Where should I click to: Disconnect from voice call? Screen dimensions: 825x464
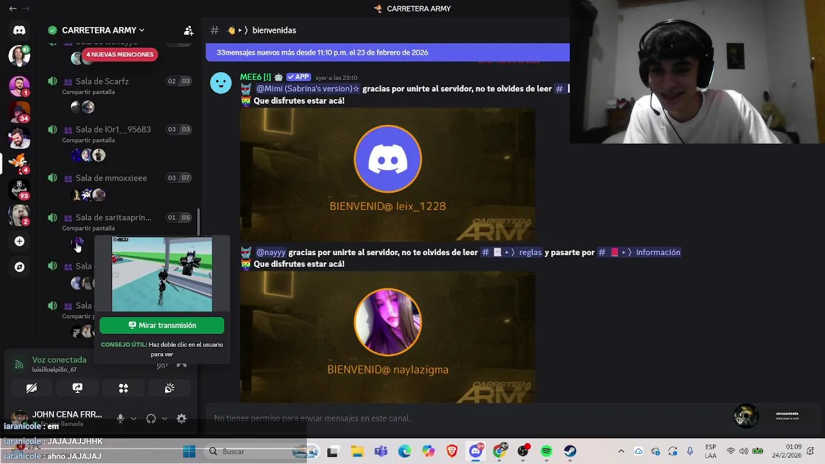pyautogui.click(x=182, y=365)
